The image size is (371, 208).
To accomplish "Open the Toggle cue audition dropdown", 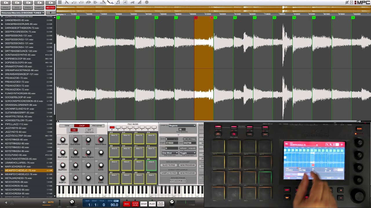I will 188,153.
